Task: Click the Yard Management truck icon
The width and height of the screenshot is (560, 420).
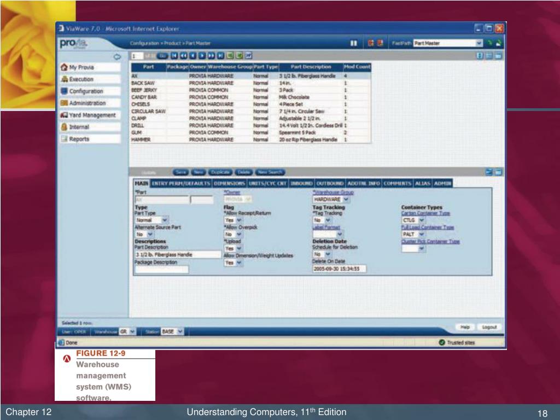Action: [x=65, y=115]
